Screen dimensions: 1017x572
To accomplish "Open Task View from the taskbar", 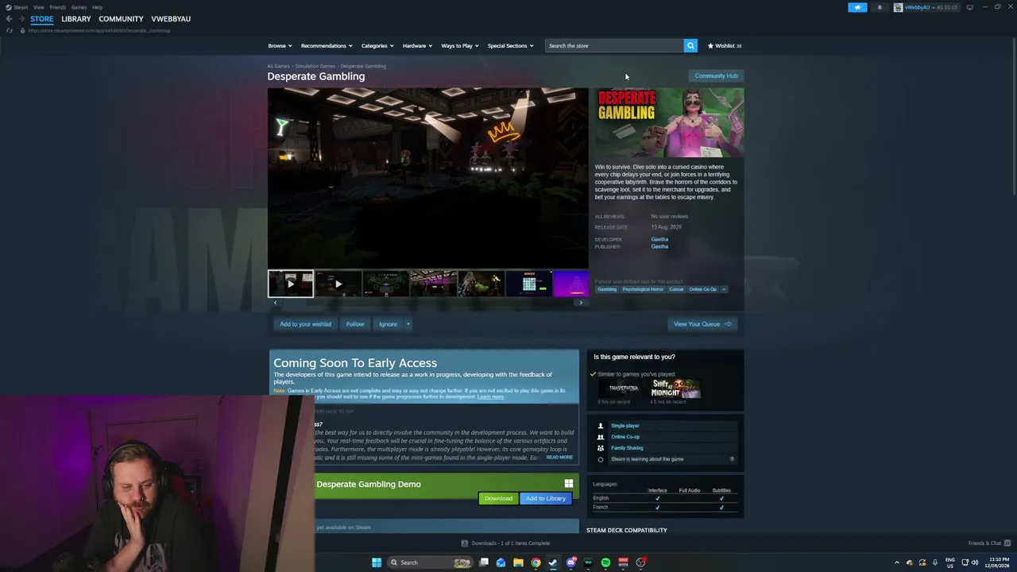I will pyautogui.click(x=483, y=562).
